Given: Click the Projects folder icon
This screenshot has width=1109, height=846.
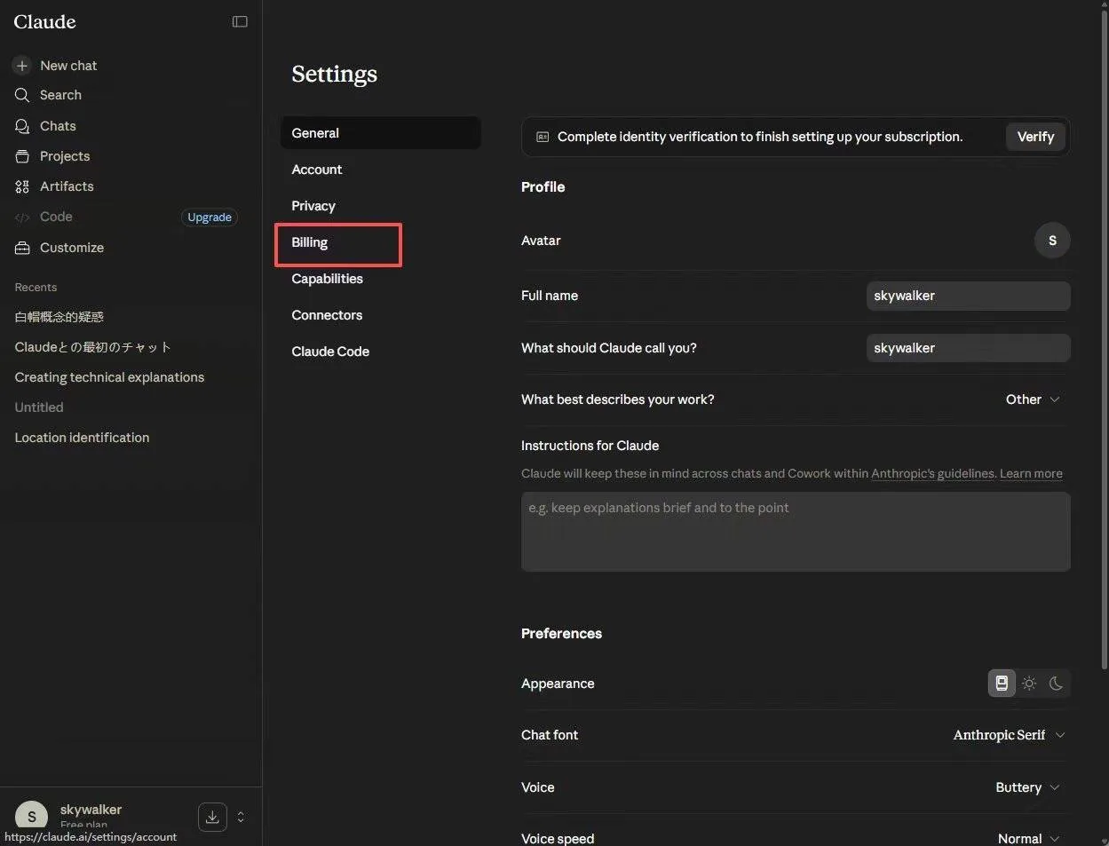Looking at the screenshot, I should pyautogui.click(x=22, y=156).
